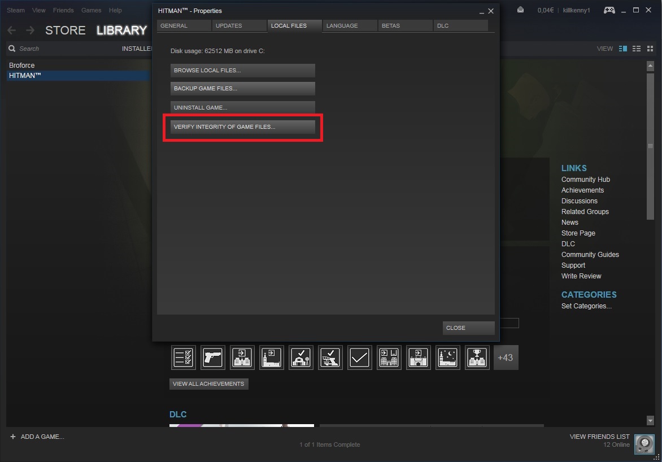Screen dimensions: 662x462
Task: Open Community Hub link
Action: (x=586, y=180)
